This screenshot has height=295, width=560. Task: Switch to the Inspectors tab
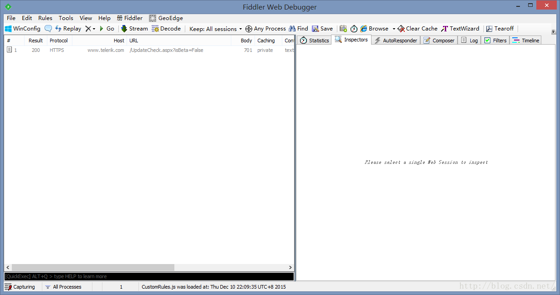tap(351, 40)
